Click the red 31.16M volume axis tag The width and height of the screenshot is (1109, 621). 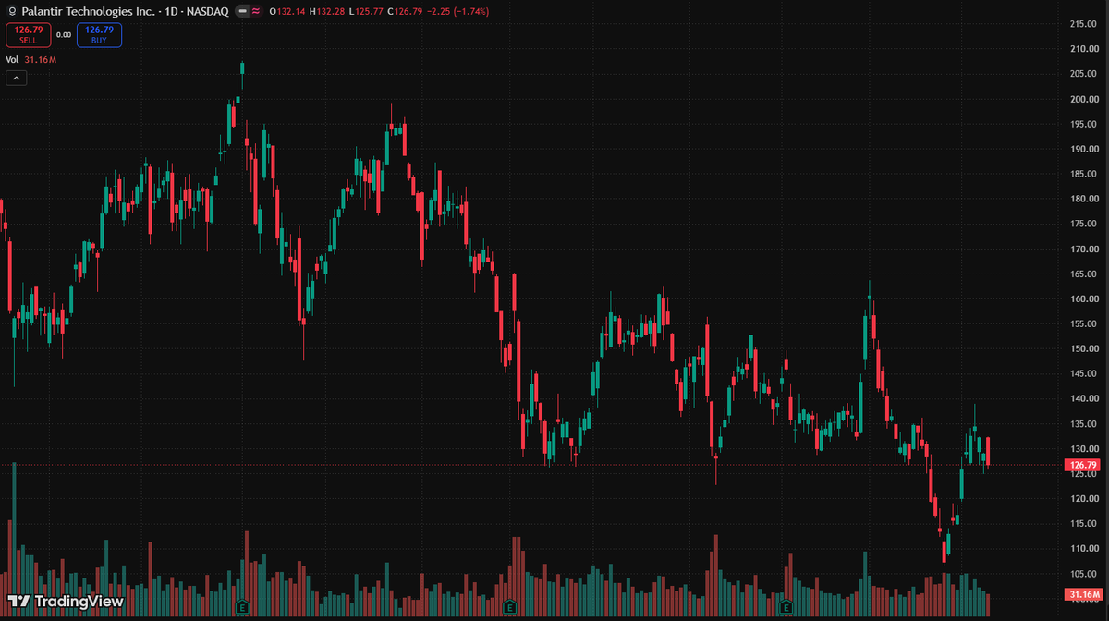[1082, 594]
